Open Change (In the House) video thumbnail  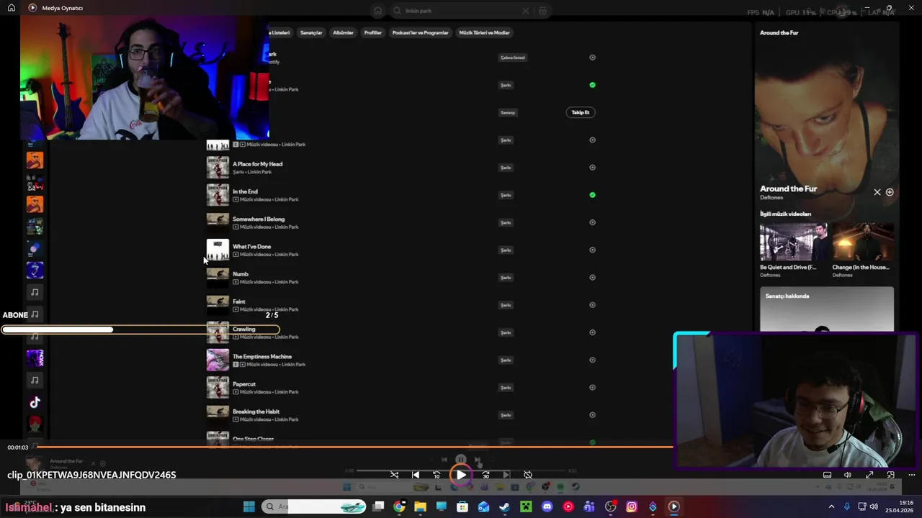[863, 242]
